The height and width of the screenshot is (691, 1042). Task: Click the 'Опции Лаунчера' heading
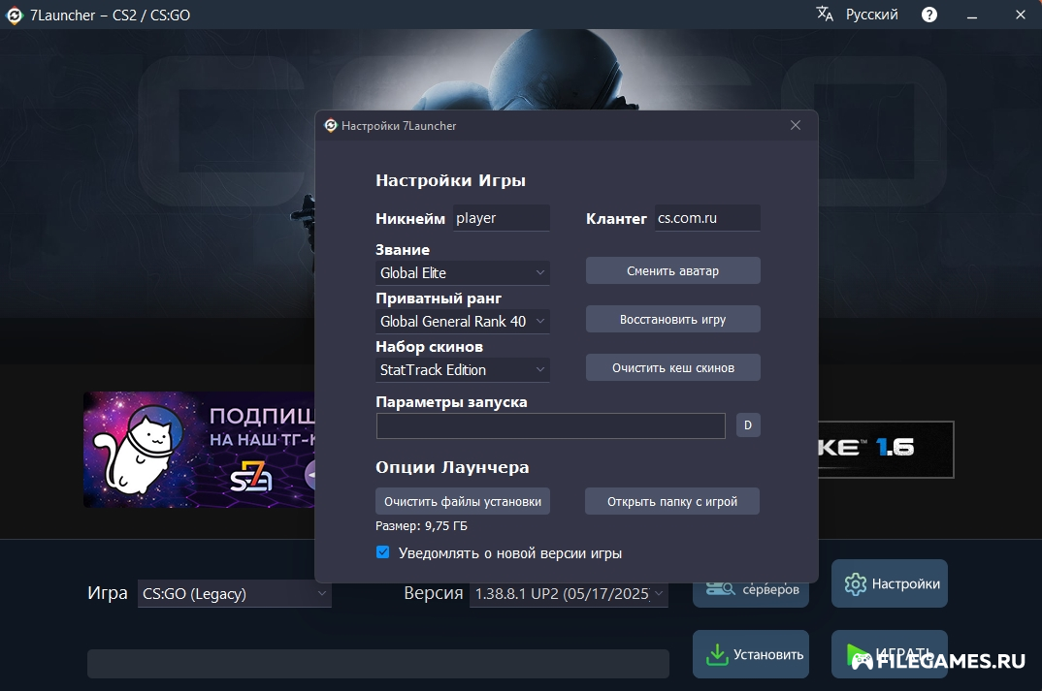[x=452, y=467]
